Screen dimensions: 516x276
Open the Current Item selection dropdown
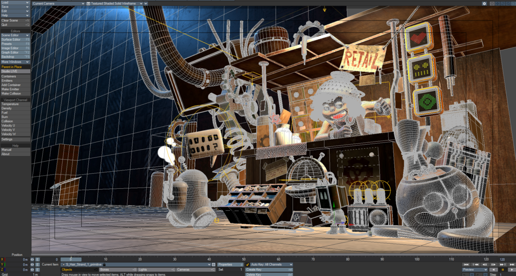pos(136,265)
